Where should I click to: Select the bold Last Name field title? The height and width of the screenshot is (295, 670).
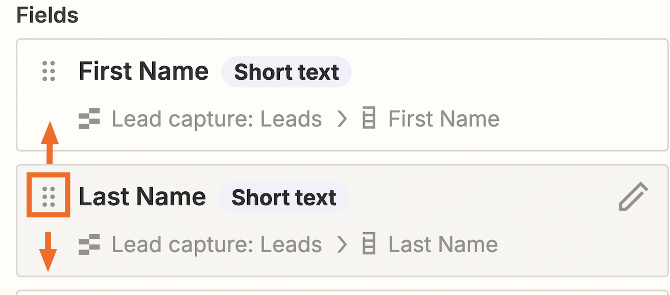click(x=142, y=197)
